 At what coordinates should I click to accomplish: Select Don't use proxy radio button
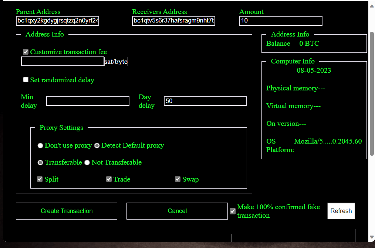click(x=40, y=146)
